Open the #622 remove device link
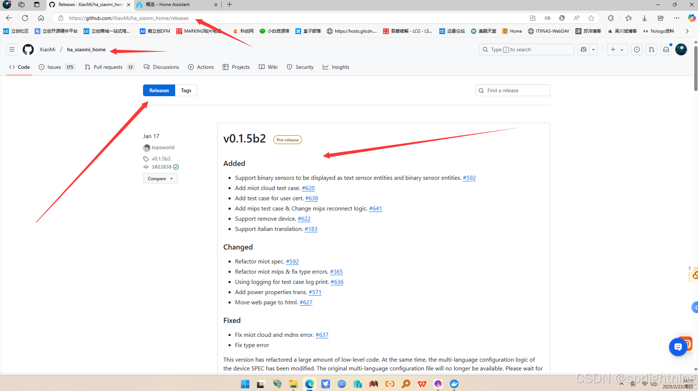Screen dimensions: 698x391 click(304, 218)
